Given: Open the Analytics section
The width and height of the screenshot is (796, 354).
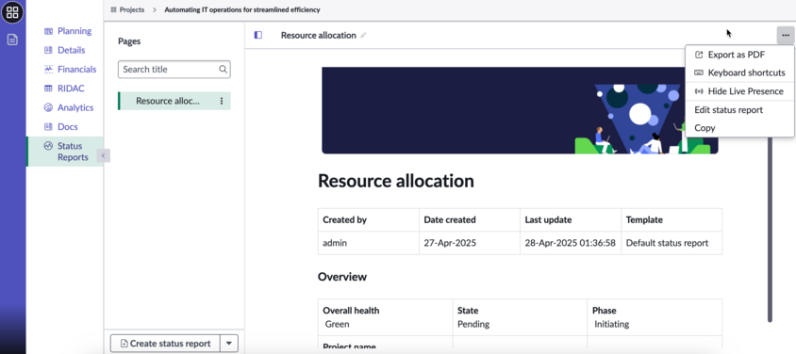Looking at the screenshot, I should (75, 107).
